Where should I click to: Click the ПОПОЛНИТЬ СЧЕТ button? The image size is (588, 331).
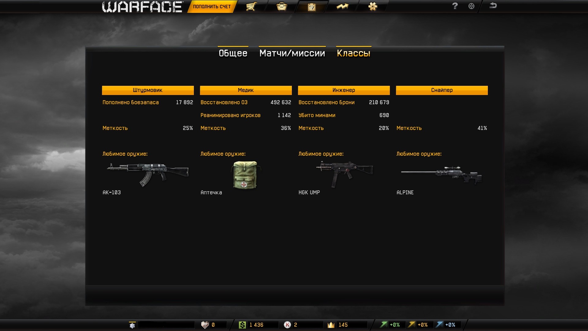[212, 6]
